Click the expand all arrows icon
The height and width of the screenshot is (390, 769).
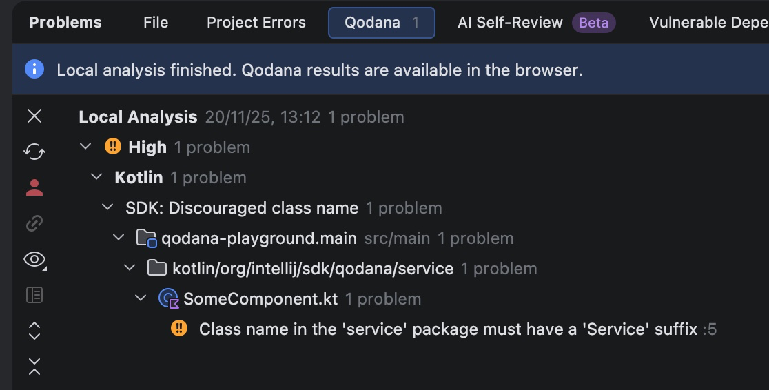(34, 331)
